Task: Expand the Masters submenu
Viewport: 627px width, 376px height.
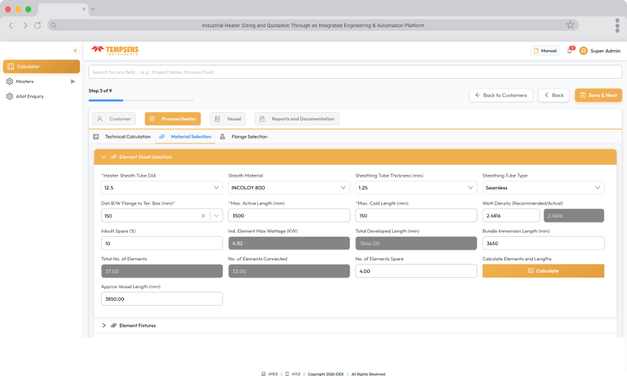Action: [x=72, y=81]
